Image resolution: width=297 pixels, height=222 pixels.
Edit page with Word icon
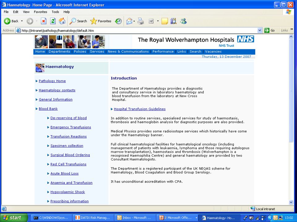151,21
